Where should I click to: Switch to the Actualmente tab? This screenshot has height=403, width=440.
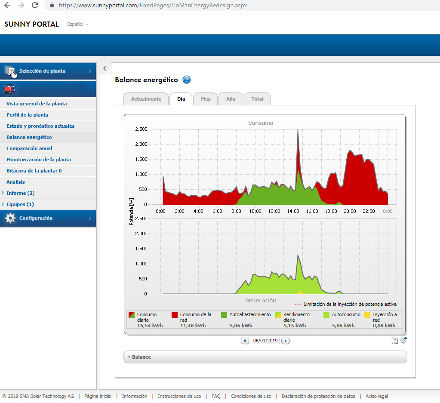click(146, 99)
